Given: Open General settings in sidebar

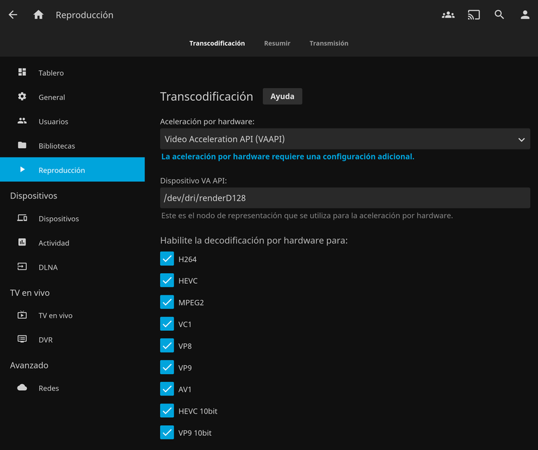Looking at the screenshot, I should [x=73, y=97].
